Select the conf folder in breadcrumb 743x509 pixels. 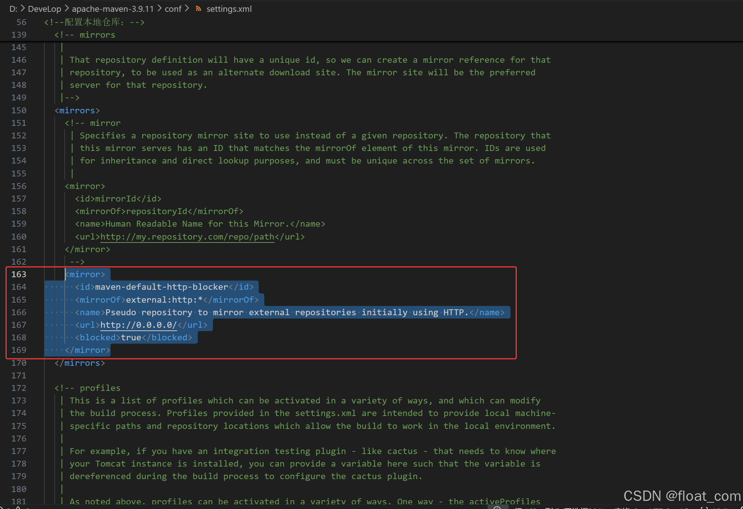(x=173, y=9)
